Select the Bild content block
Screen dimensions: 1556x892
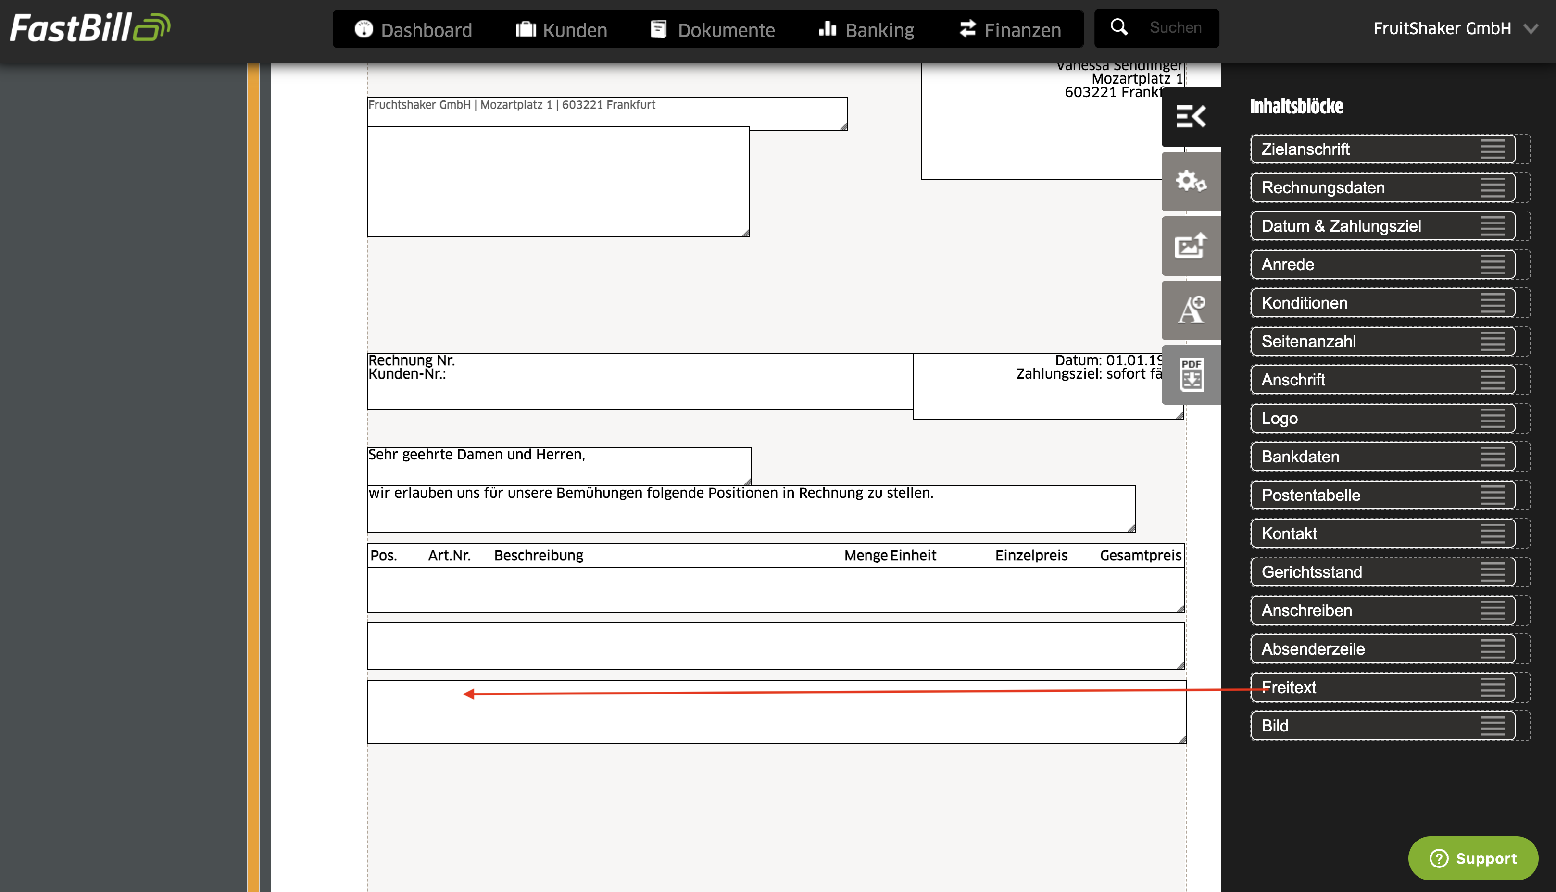(x=1382, y=726)
